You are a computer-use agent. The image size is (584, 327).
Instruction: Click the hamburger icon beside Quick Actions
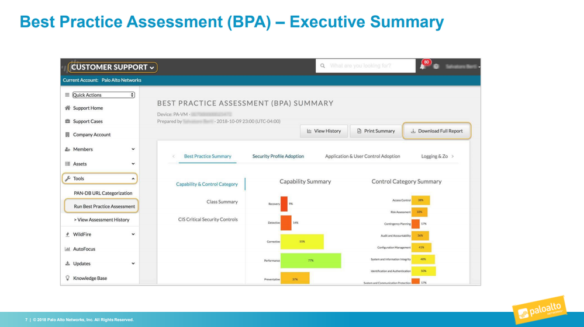(x=67, y=95)
